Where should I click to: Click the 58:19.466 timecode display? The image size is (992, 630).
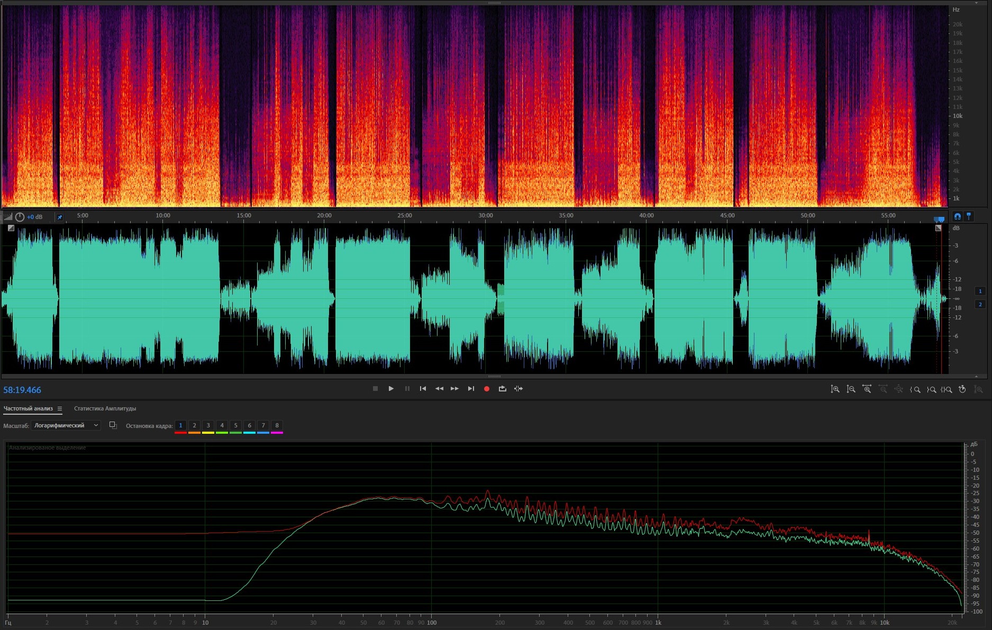pyautogui.click(x=22, y=390)
